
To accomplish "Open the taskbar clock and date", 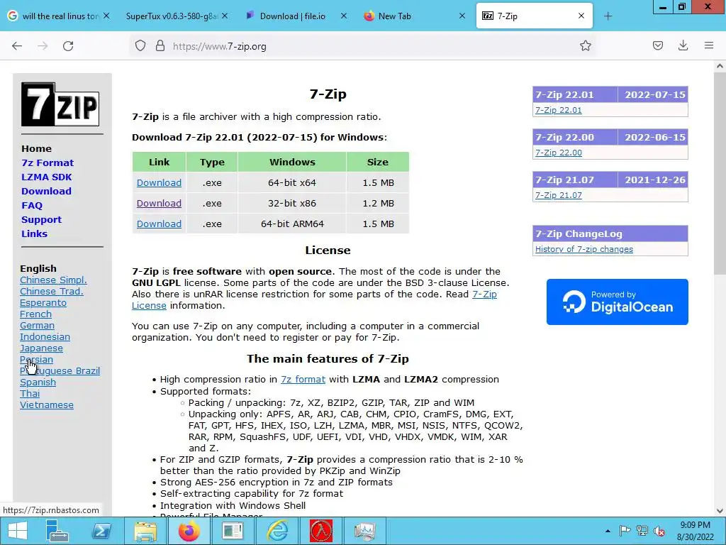I will click(695, 531).
